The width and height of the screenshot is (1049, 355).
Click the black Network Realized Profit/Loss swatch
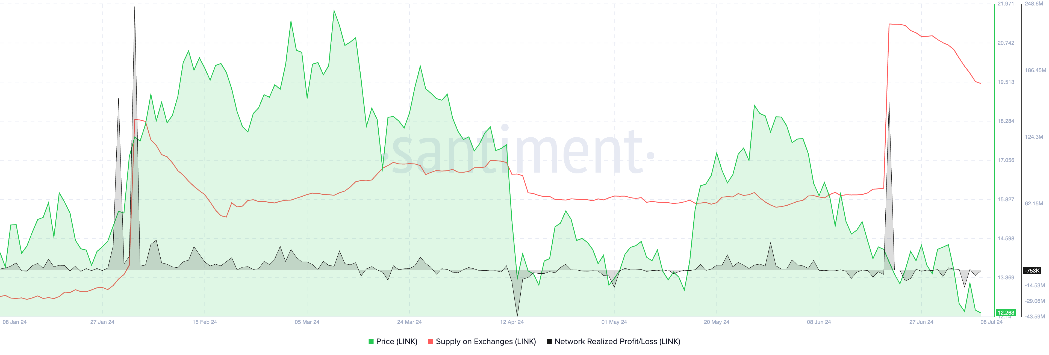[549, 342]
